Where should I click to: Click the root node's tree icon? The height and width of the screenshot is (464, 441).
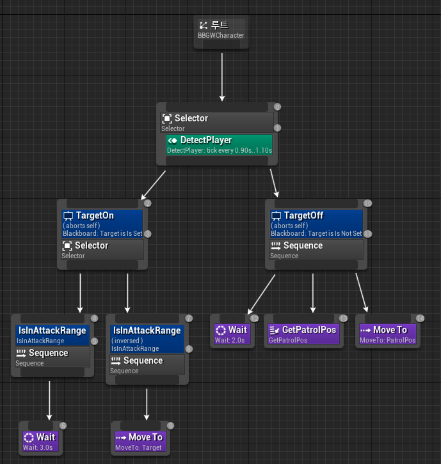204,25
